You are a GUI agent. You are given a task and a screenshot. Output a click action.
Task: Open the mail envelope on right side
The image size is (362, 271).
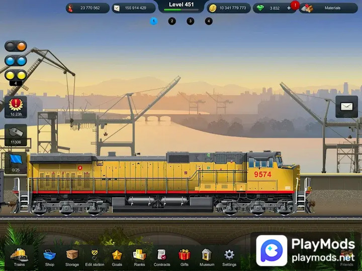[x=346, y=107]
